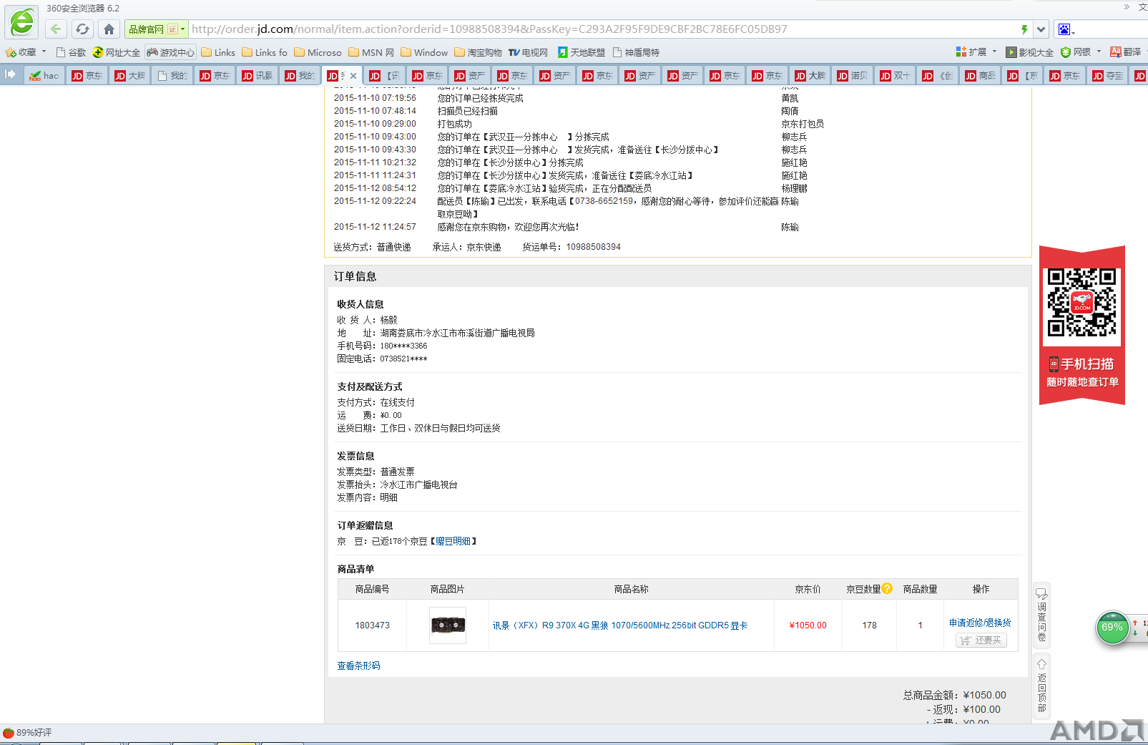Click the Baidu paw search engine icon
This screenshot has width=1148, height=745.
pos(1064,29)
